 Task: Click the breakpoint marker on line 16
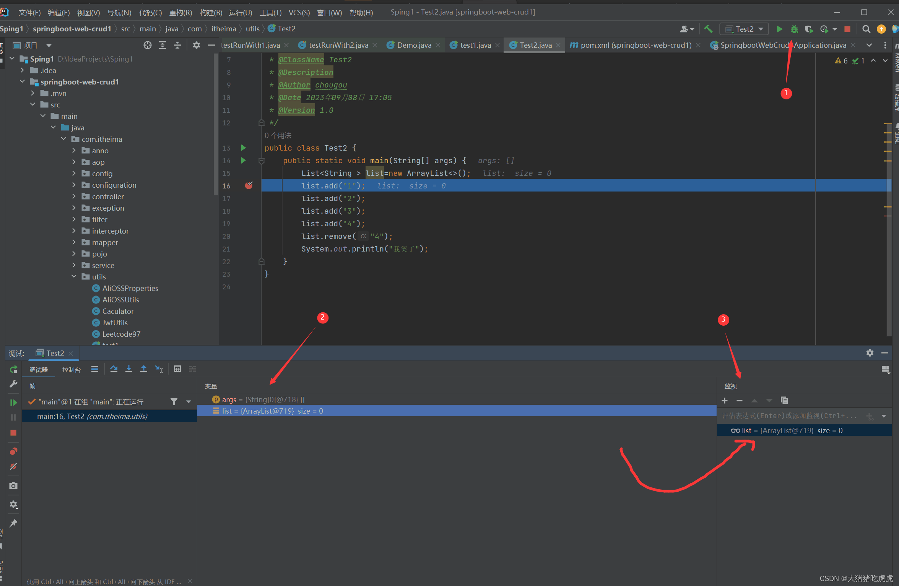click(249, 185)
